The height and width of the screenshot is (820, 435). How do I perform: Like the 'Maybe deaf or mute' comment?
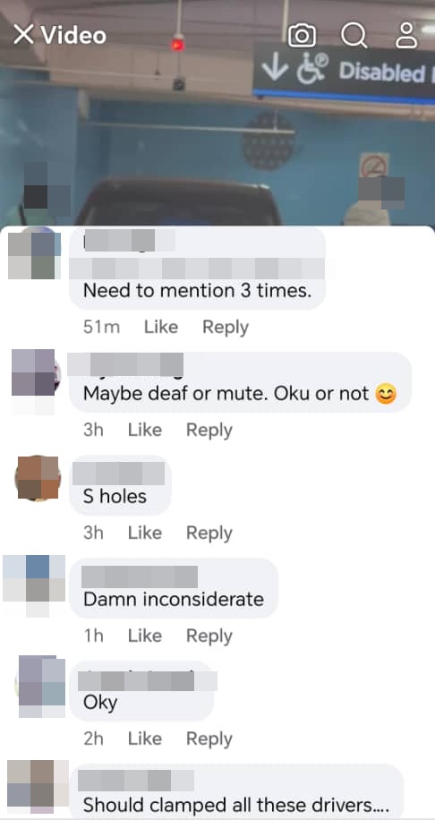pyautogui.click(x=145, y=430)
